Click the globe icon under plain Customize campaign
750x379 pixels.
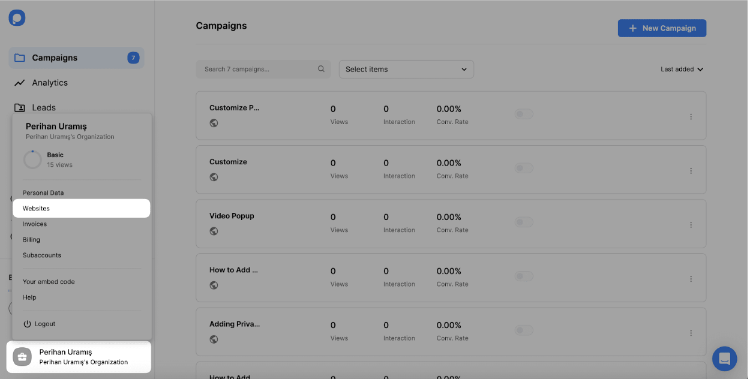click(x=214, y=177)
